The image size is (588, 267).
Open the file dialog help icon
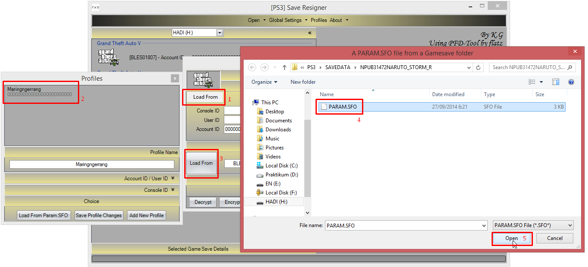[x=571, y=82]
